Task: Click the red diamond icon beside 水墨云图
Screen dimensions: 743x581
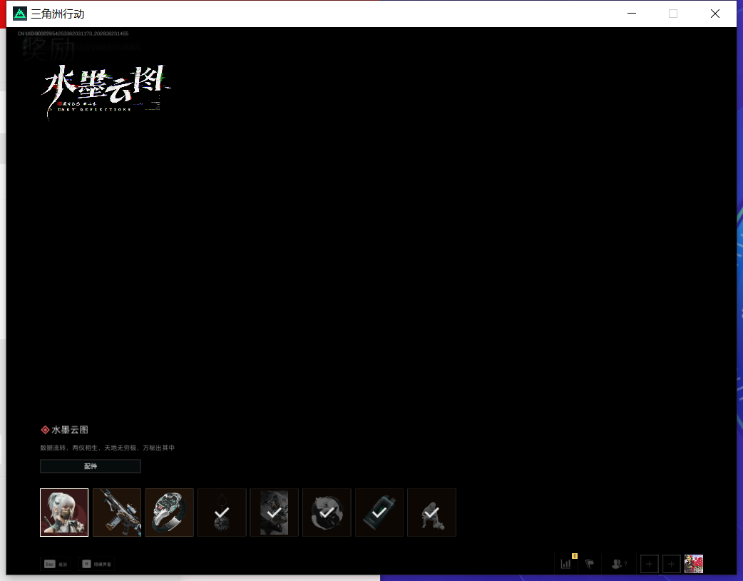Action: tap(45, 430)
